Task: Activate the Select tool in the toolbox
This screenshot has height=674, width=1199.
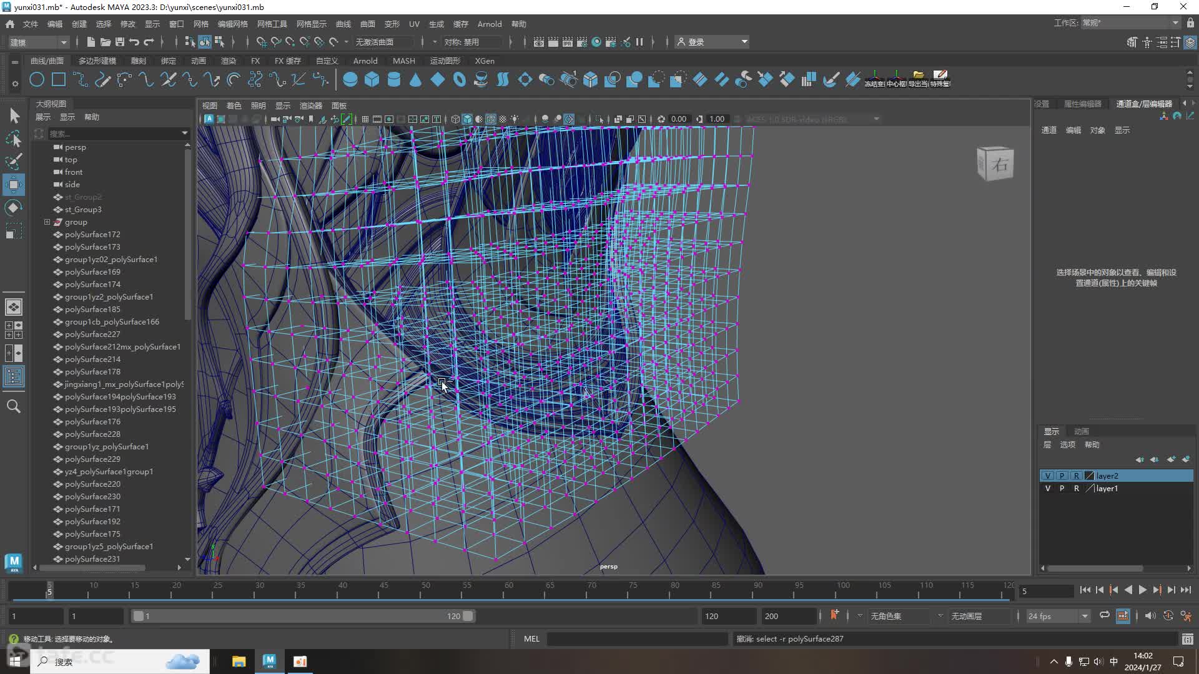Action: coord(14,115)
